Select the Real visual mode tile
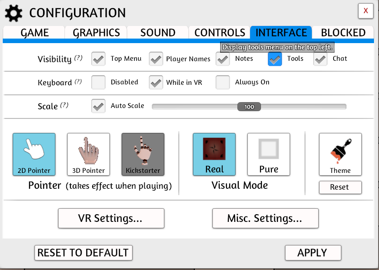Viewport: 379px width, 270px height. (214, 154)
